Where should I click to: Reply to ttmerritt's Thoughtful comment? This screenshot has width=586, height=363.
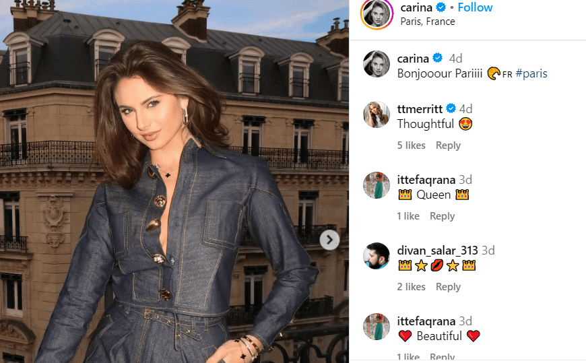(448, 145)
